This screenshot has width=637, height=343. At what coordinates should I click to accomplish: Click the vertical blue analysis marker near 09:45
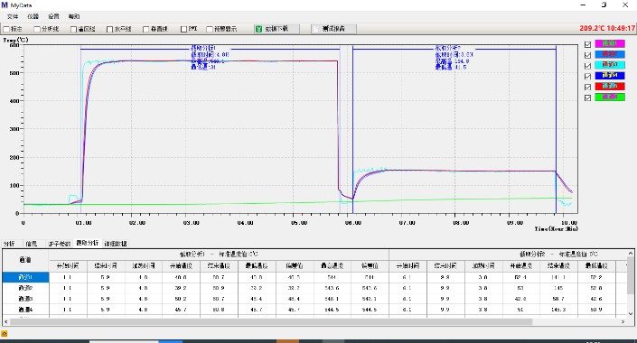point(557,130)
